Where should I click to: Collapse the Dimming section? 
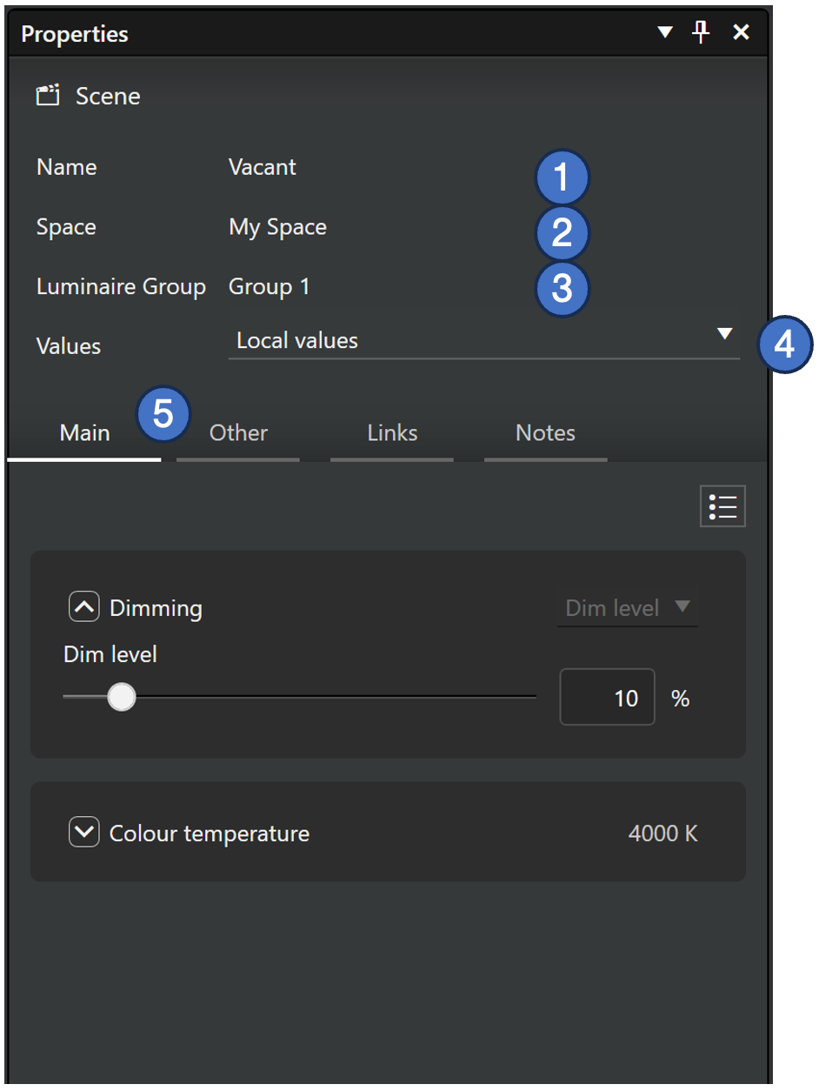[x=84, y=607]
